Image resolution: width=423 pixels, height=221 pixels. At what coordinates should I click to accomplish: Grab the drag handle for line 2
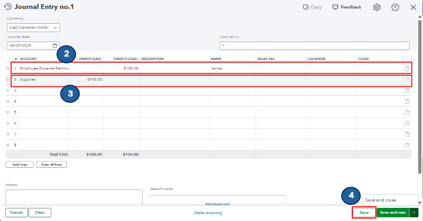[x=8, y=79]
